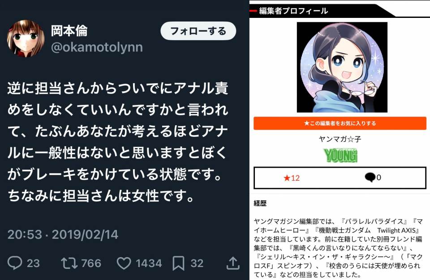430x280 pixels.
Task: Click the black comment bubble icon
Action: [x=370, y=178]
